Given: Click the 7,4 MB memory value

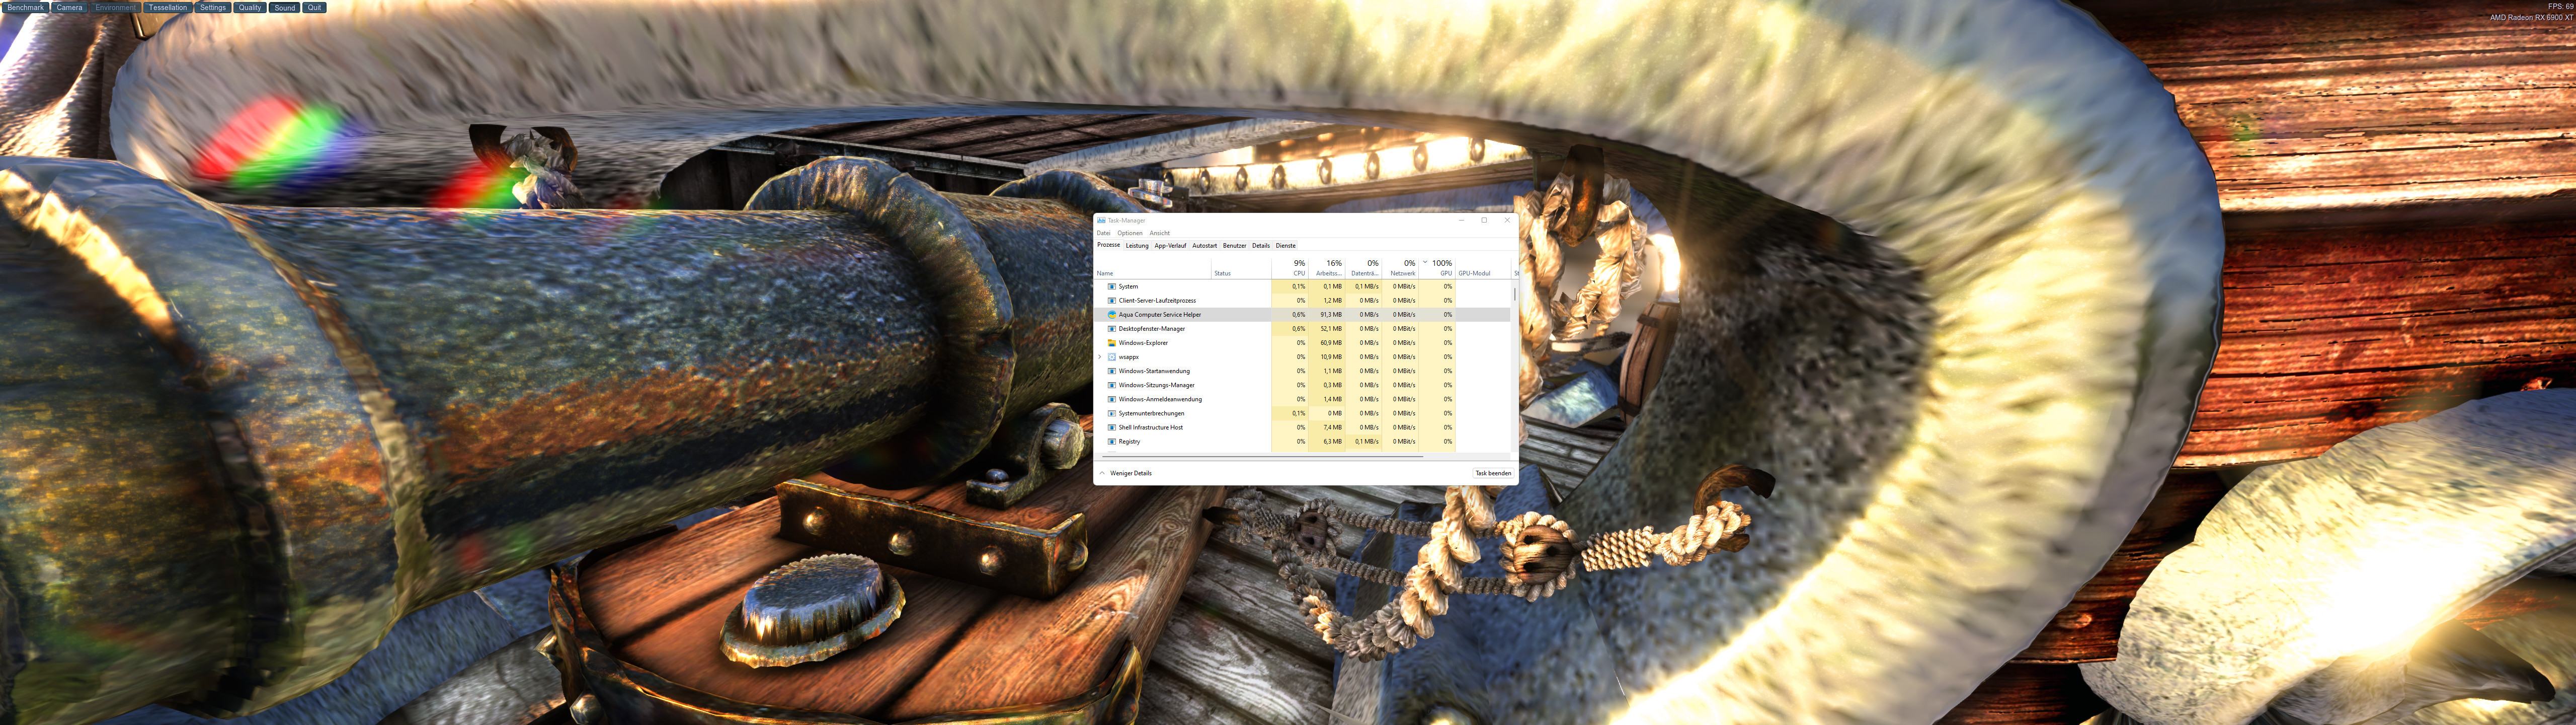Looking at the screenshot, I should point(1333,426).
